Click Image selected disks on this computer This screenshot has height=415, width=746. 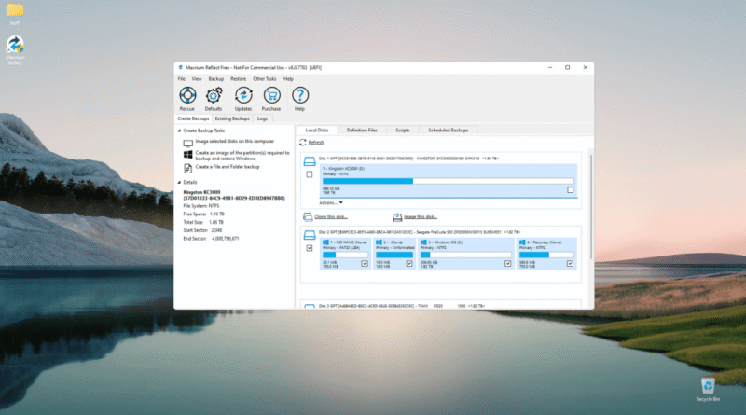coord(235,142)
